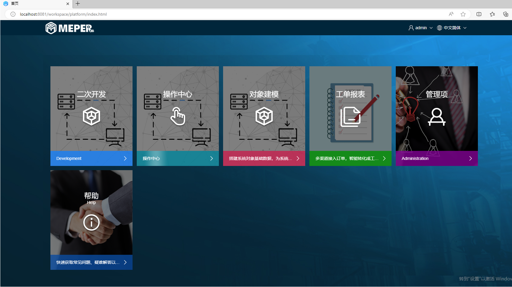Click the read aloud icon in address bar

451,14
